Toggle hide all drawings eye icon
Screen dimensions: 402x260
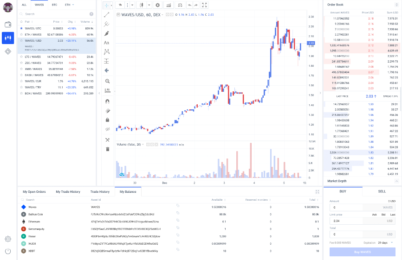pos(107,129)
